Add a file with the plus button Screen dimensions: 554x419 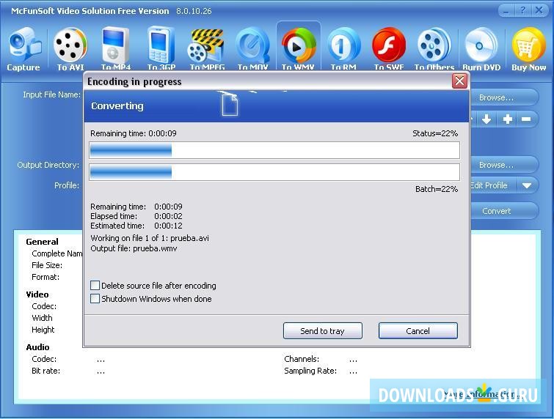508,119
